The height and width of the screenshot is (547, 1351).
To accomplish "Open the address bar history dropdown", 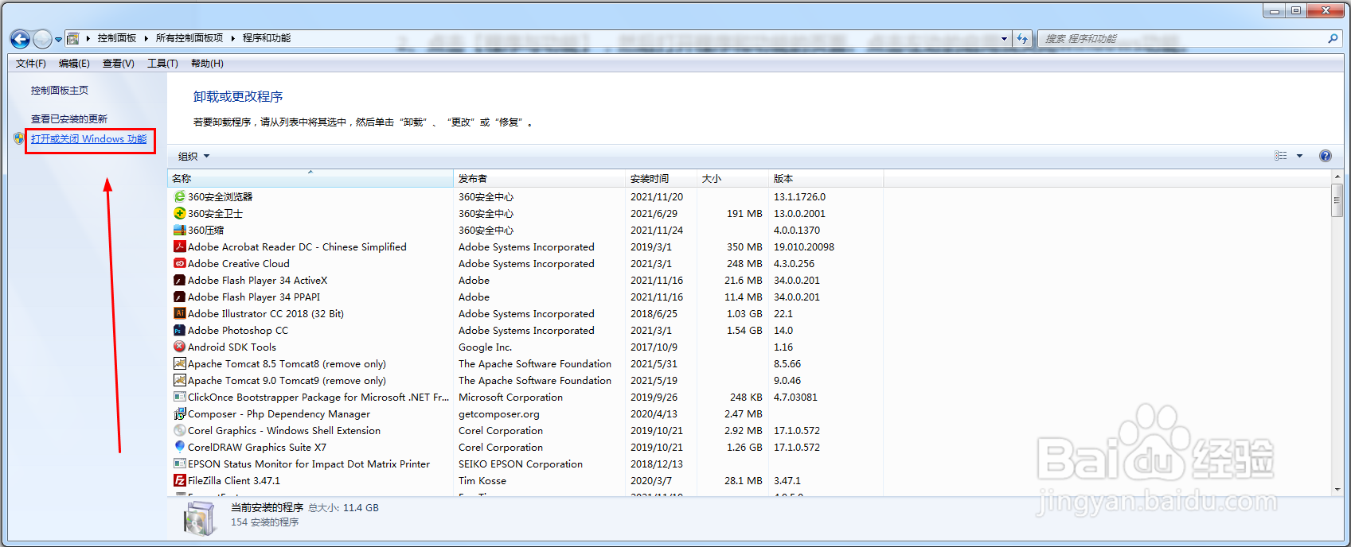I will pyautogui.click(x=1004, y=38).
